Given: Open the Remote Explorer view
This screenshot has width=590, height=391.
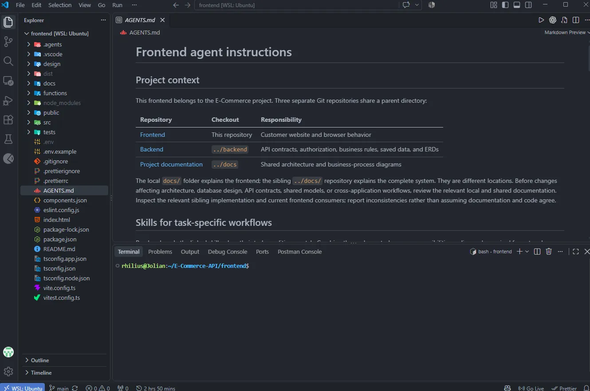Looking at the screenshot, I should 8,81.
